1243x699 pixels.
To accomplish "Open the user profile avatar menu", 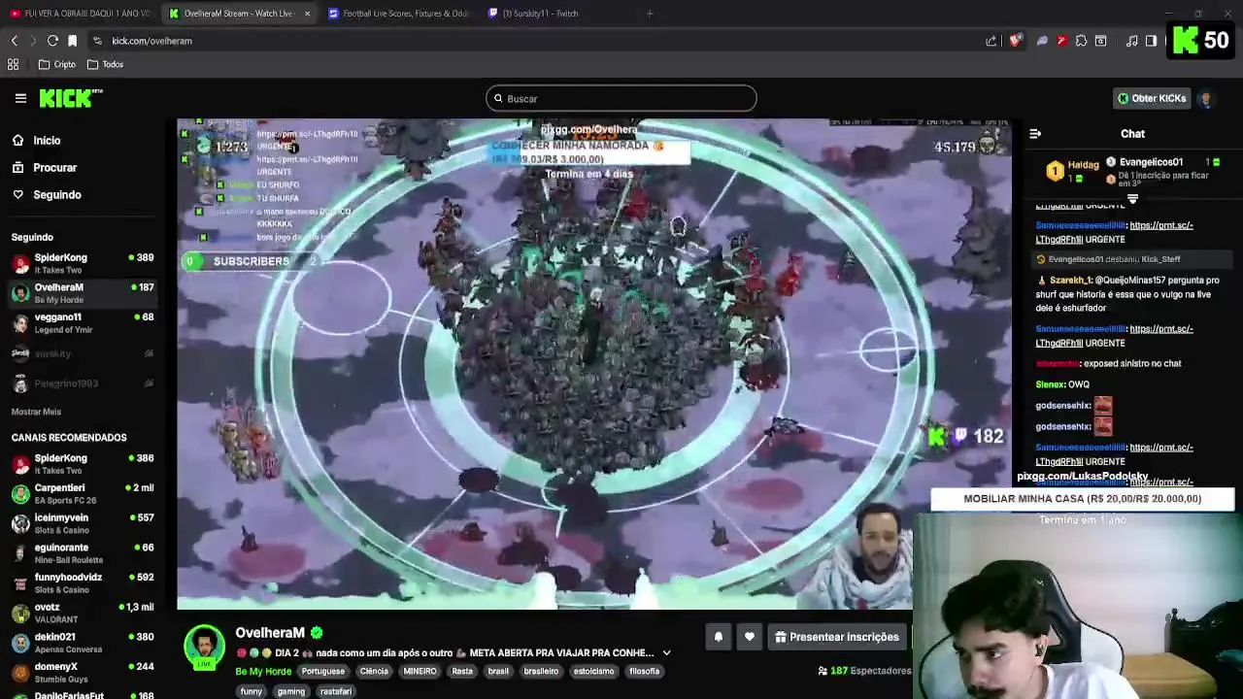I will tap(1206, 98).
